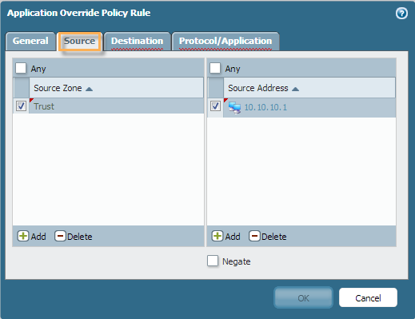Enable the Negate checkbox
415x319 pixels.
tap(213, 261)
